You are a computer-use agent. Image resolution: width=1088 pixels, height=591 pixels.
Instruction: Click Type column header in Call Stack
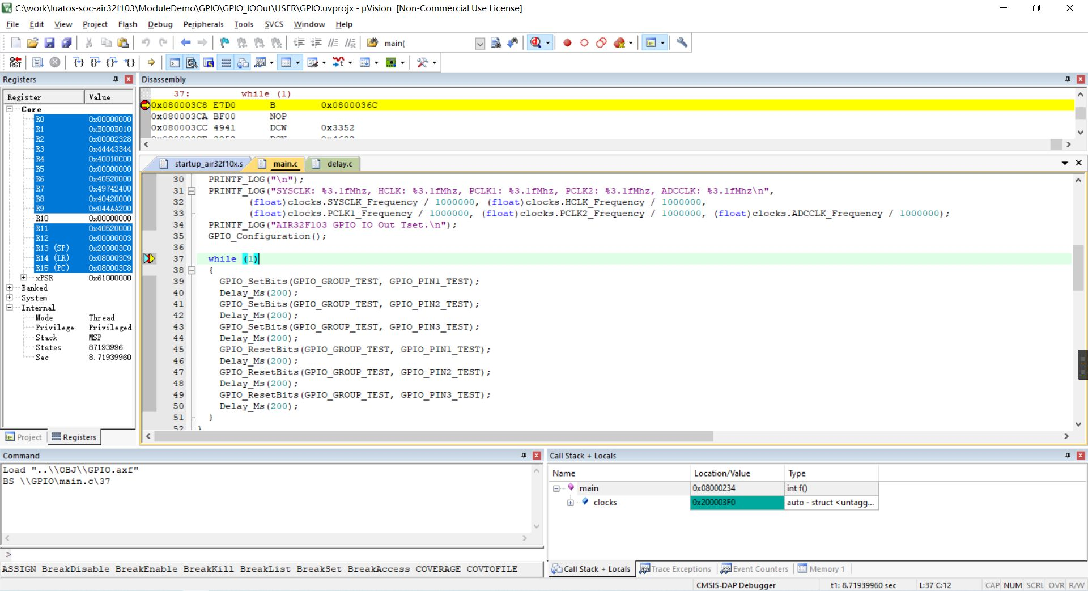[x=831, y=473]
